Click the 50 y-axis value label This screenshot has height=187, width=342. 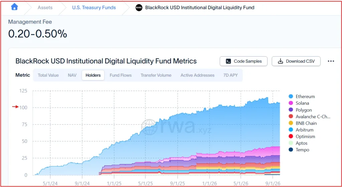24,141
